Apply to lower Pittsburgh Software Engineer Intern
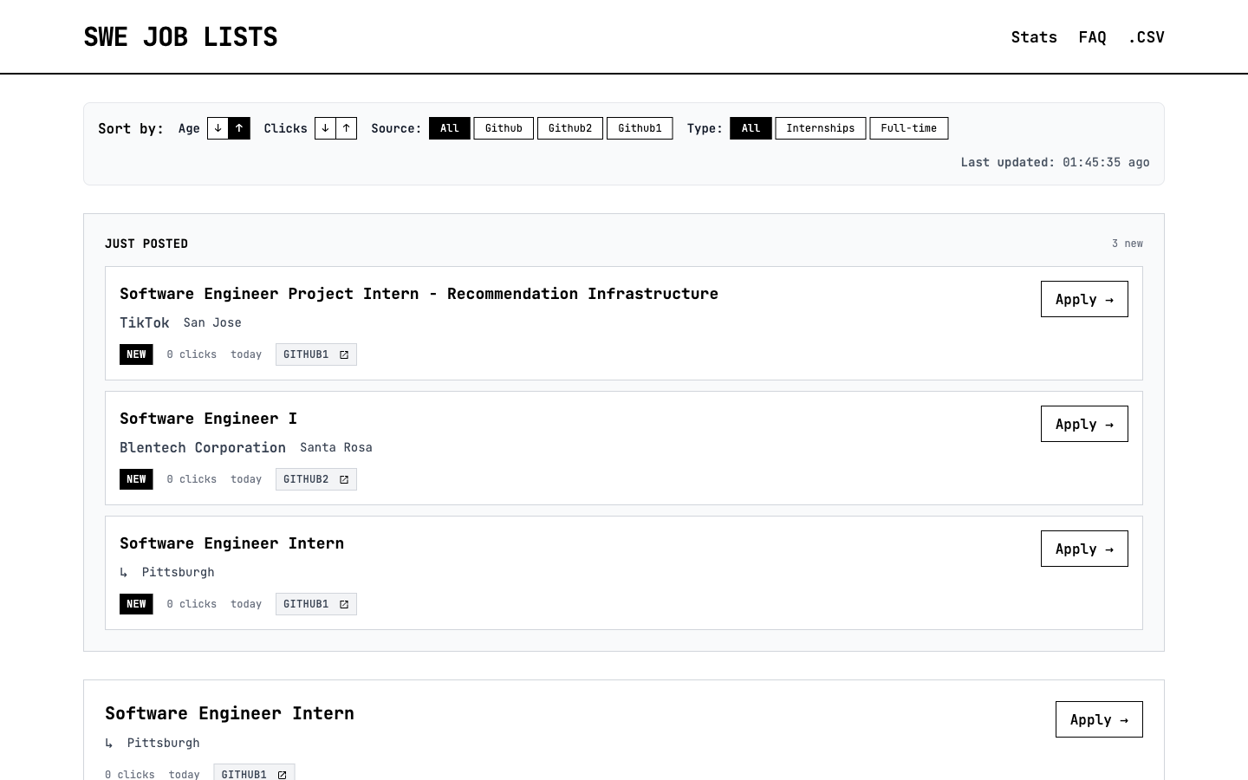 point(1099,719)
